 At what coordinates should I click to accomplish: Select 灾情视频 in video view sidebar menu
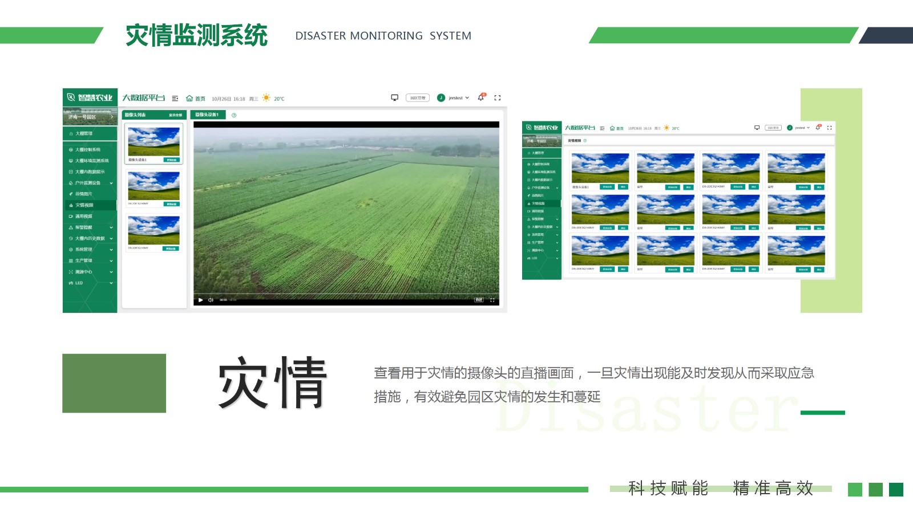coord(84,205)
